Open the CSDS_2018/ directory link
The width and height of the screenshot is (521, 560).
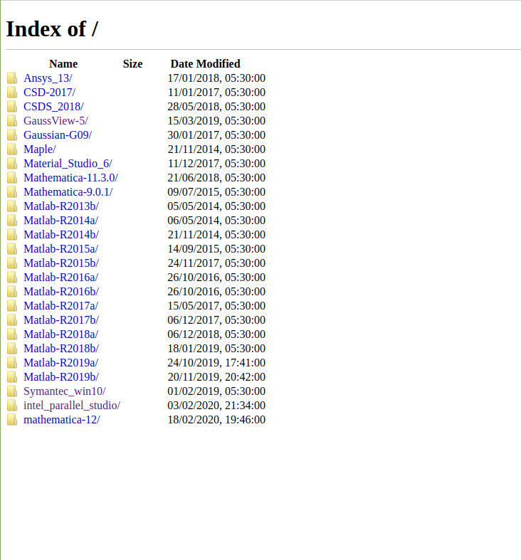pos(53,107)
